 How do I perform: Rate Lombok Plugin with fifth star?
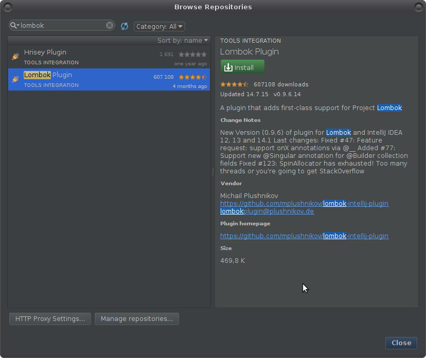coord(203,77)
